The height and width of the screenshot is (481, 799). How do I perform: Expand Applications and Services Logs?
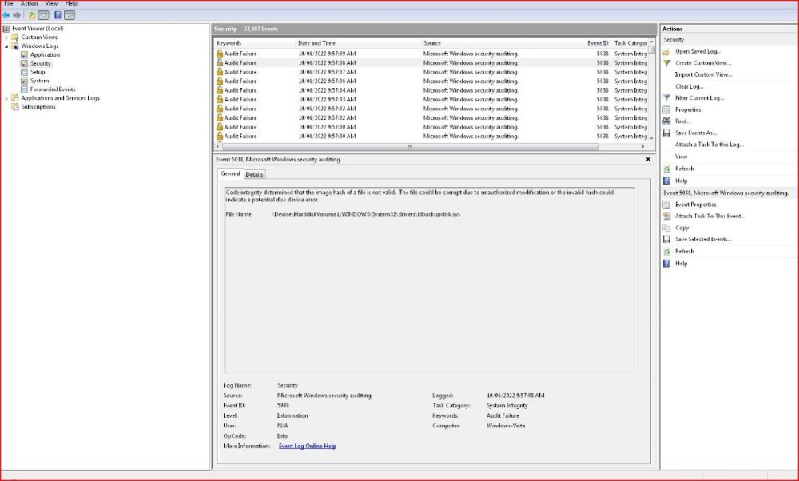pyautogui.click(x=8, y=97)
